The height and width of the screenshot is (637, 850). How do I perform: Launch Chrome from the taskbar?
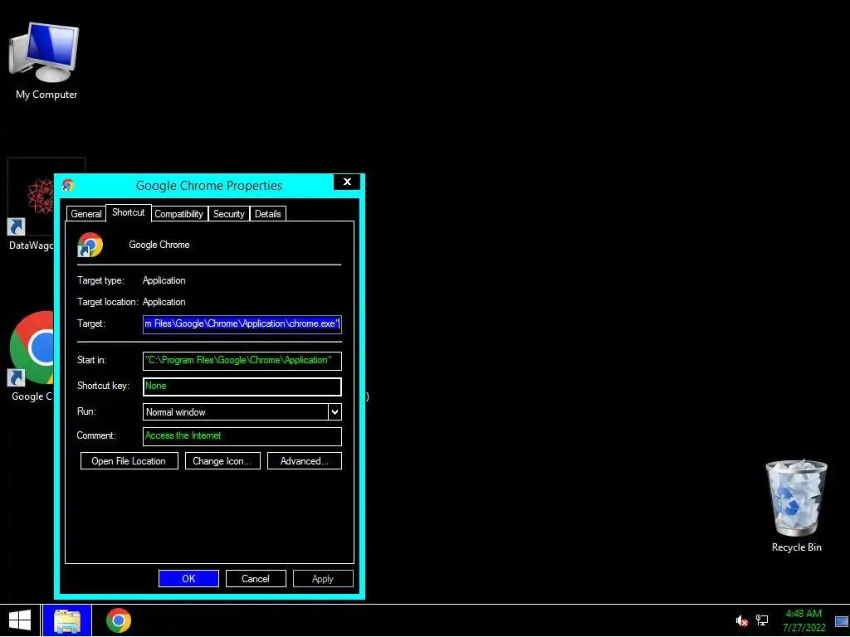119,620
